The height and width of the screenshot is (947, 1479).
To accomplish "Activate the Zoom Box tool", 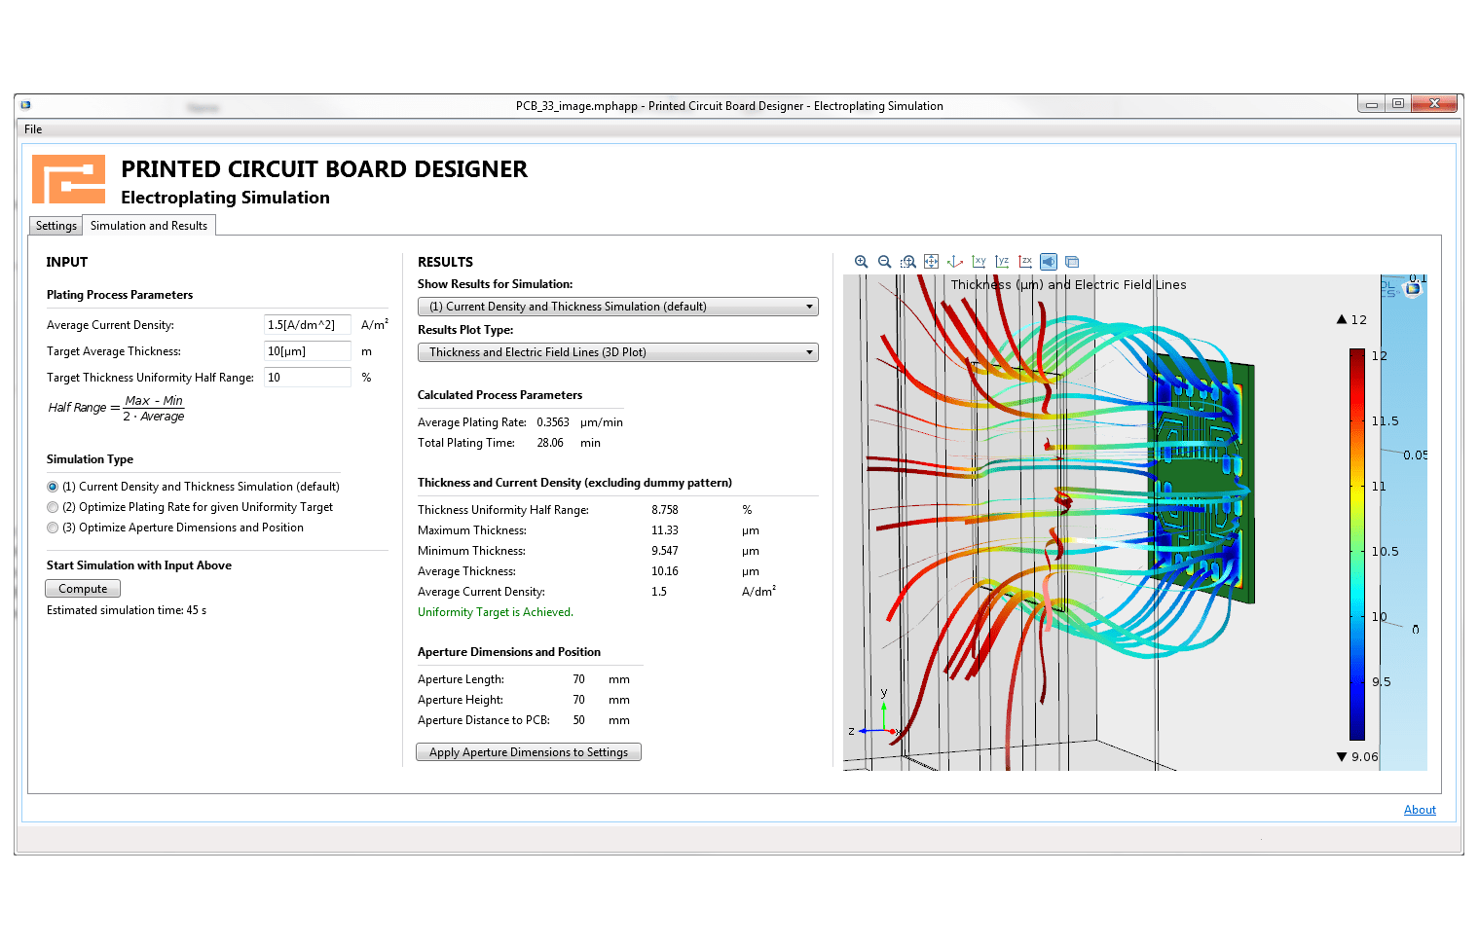I will coord(907,261).
